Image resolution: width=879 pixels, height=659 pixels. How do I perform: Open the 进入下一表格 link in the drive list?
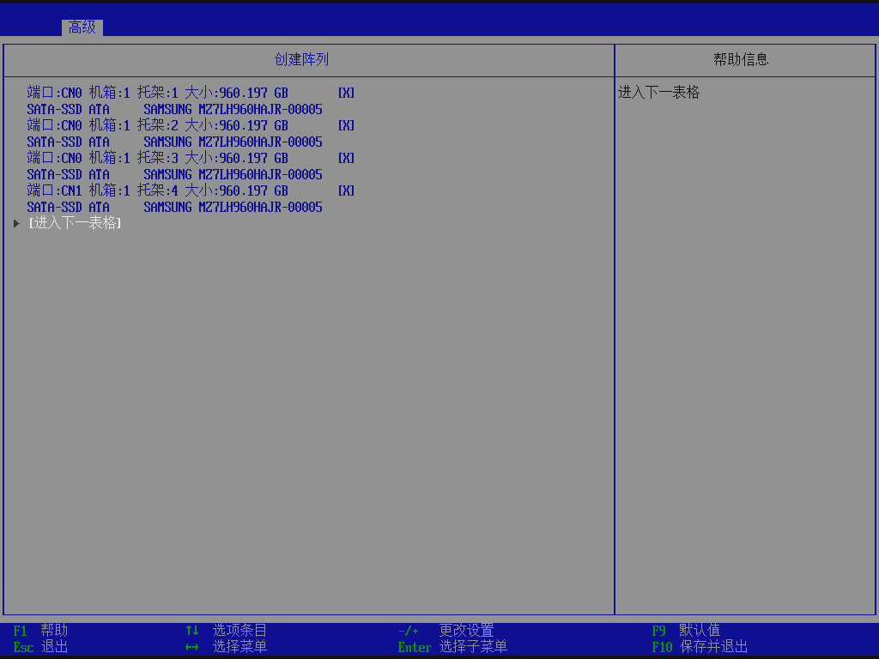coord(75,223)
